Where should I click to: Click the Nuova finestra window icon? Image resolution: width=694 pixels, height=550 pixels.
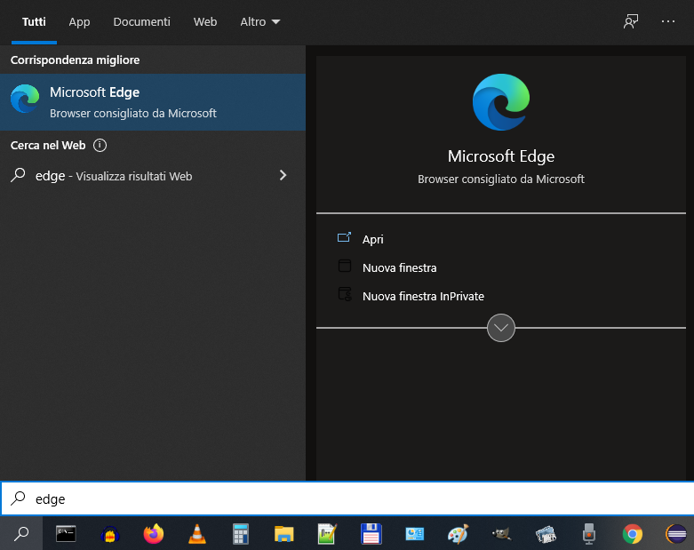tap(345, 266)
